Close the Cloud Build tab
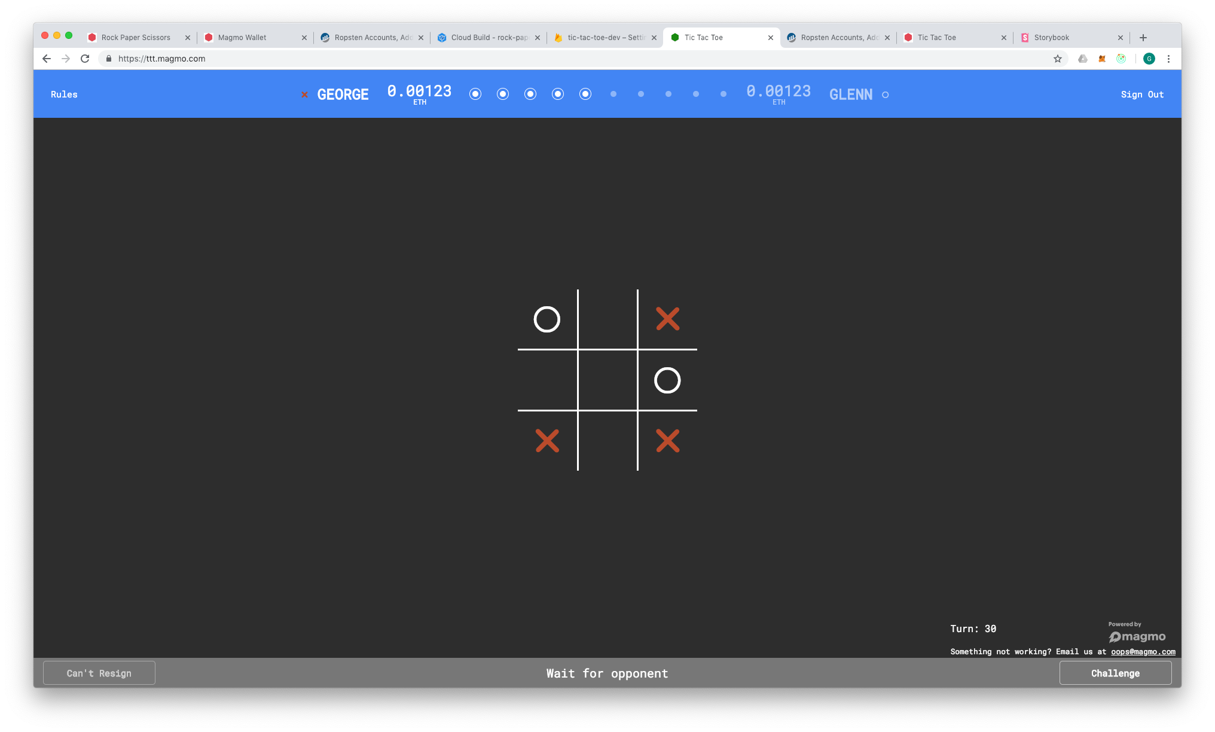1215x732 pixels. [537, 38]
